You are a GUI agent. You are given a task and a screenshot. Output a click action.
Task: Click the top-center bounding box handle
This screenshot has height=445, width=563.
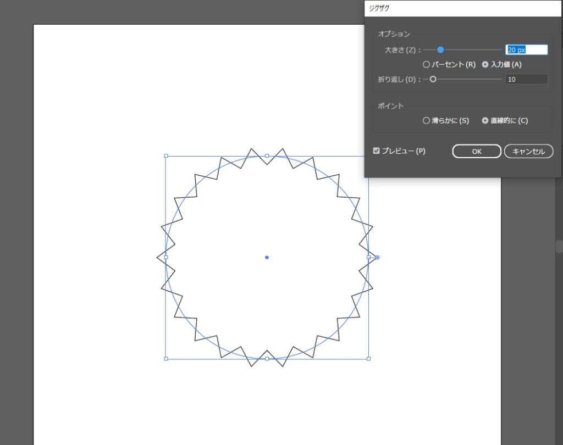click(x=267, y=156)
